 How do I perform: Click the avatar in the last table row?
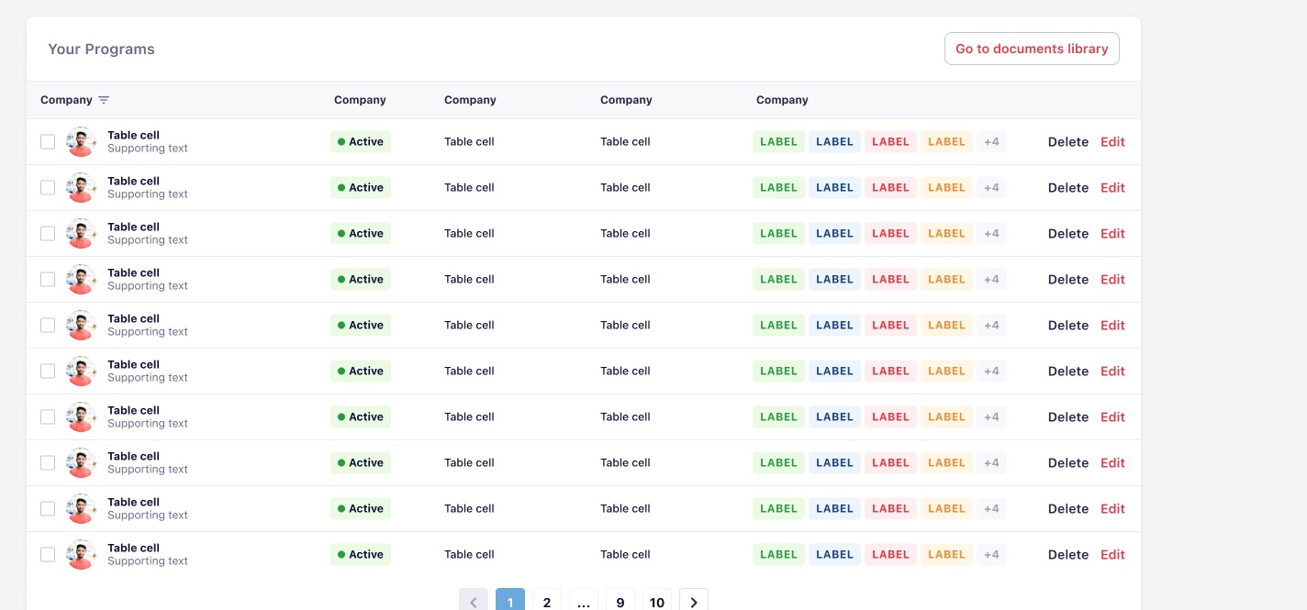[x=82, y=555]
